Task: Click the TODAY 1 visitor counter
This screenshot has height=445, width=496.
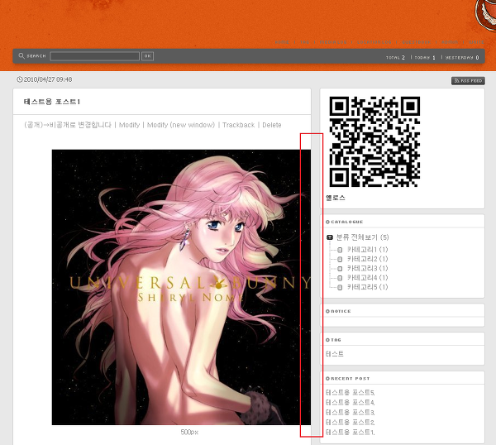Action: (425, 58)
